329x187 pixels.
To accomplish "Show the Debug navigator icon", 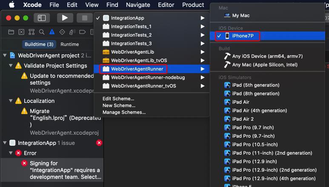I will [72, 32].
